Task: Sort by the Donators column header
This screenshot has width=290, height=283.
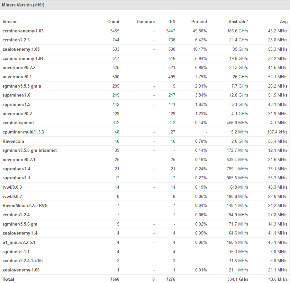Action: (x=146, y=21)
